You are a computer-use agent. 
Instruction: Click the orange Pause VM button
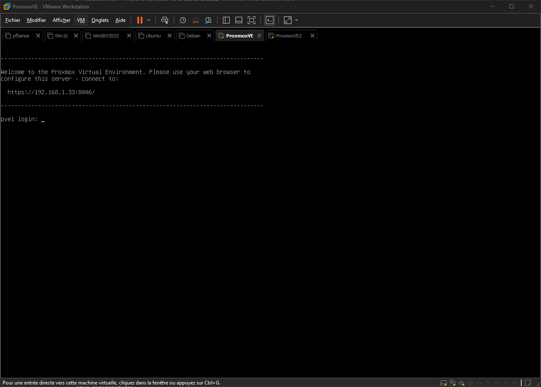click(140, 20)
